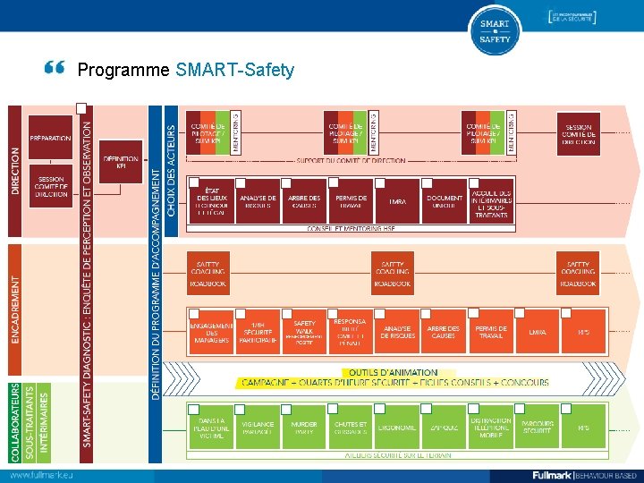Click the blue quotation marks icon beside the title
644x483 pixels.
(x=55, y=67)
